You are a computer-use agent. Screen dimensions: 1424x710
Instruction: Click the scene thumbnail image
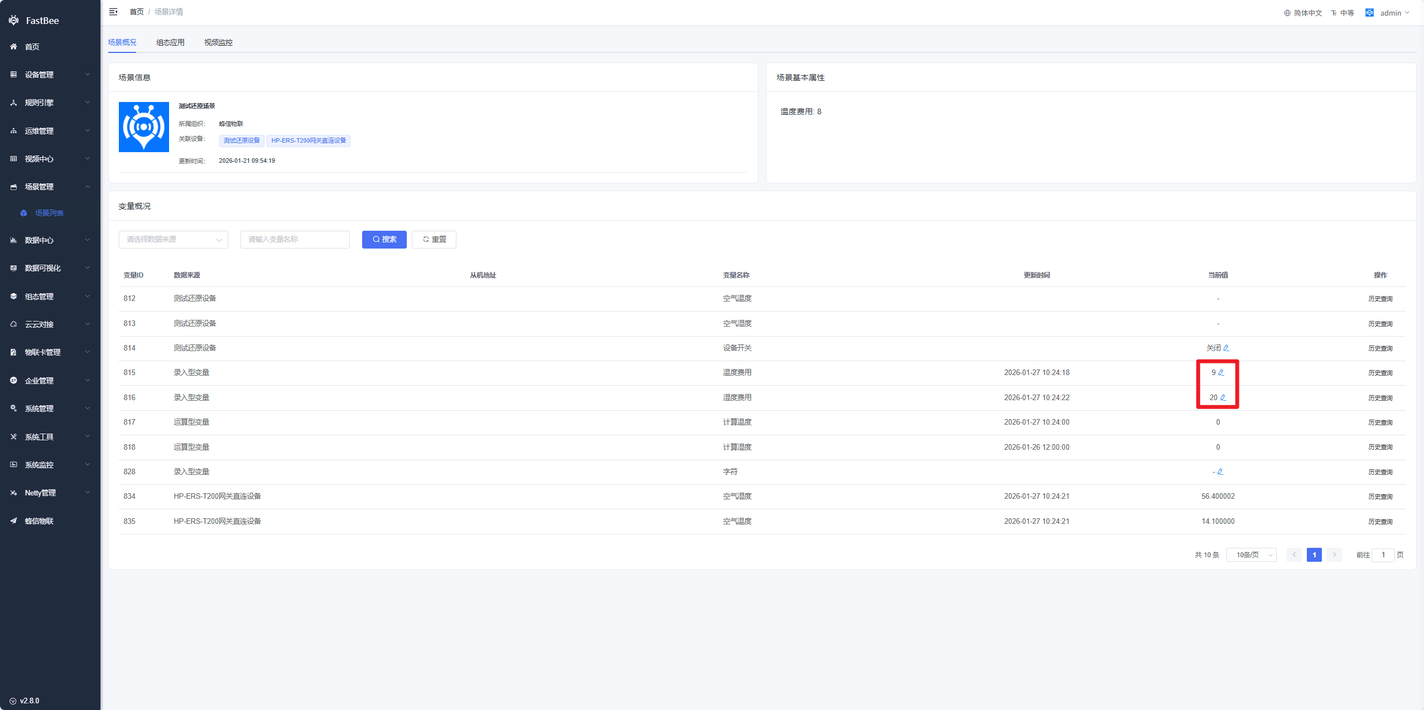[144, 127]
